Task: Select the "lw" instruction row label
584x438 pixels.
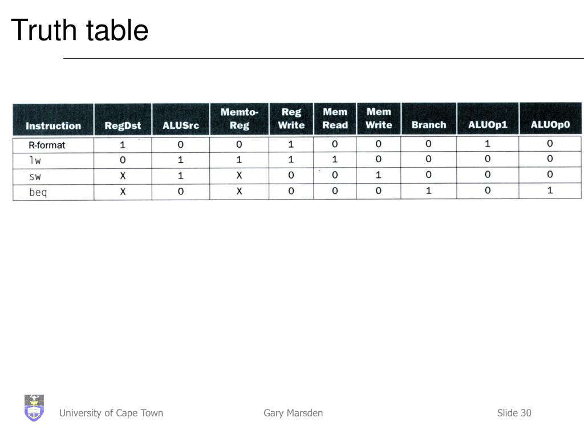Action: pyautogui.click(x=35, y=160)
